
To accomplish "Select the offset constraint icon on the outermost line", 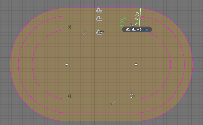I will click(x=99, y=10).
